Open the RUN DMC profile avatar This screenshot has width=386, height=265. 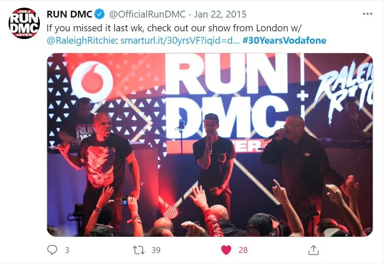(24, 23)
